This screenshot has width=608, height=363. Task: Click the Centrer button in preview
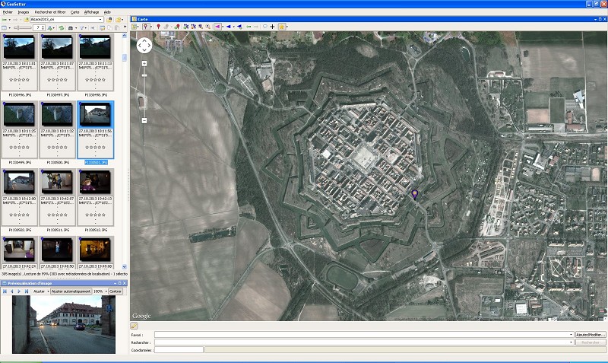click(x=116, y=291)
